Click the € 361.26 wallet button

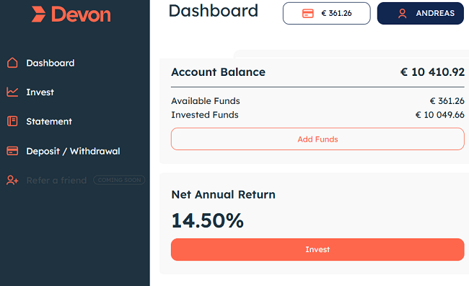326,14
